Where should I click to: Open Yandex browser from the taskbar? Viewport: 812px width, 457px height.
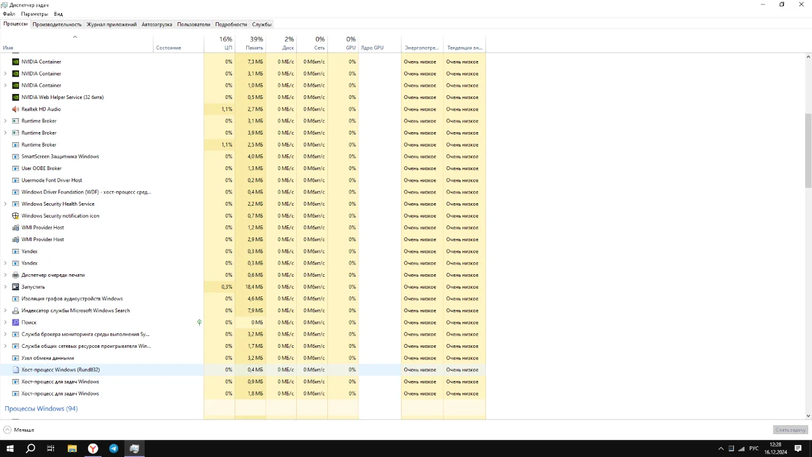point(93,448)
